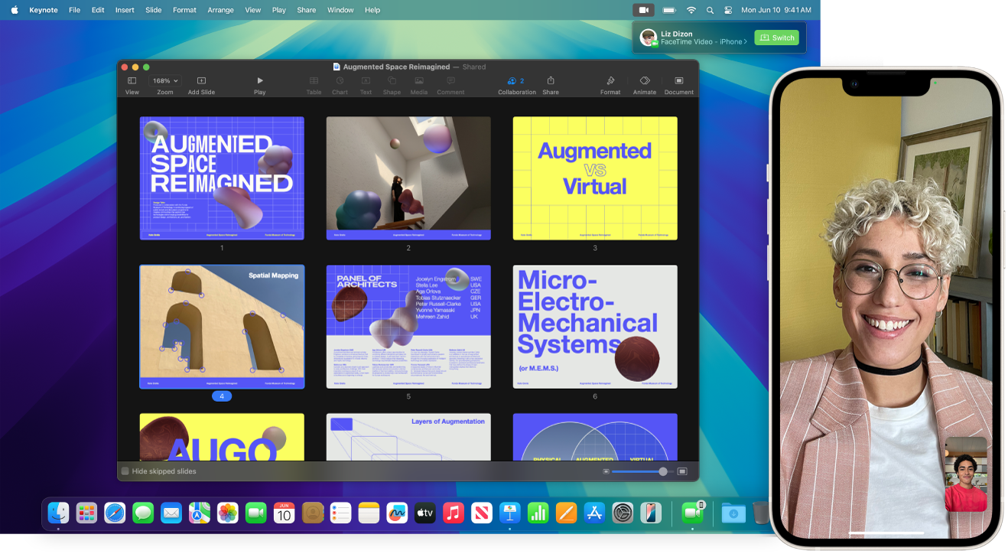This screenshot has height=554, width=1008.
Task: Open the View options icon
Action: [132, 80]
